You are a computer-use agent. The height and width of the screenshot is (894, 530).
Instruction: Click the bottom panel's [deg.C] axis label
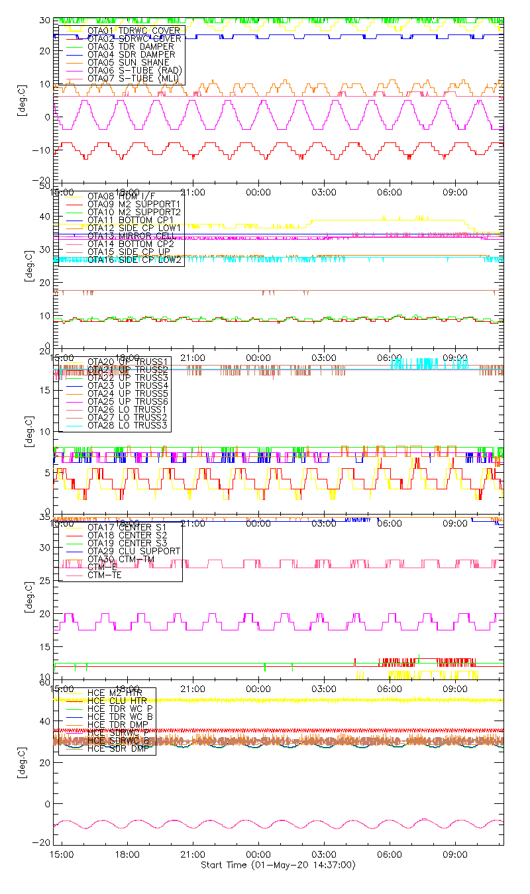point(28,762)
